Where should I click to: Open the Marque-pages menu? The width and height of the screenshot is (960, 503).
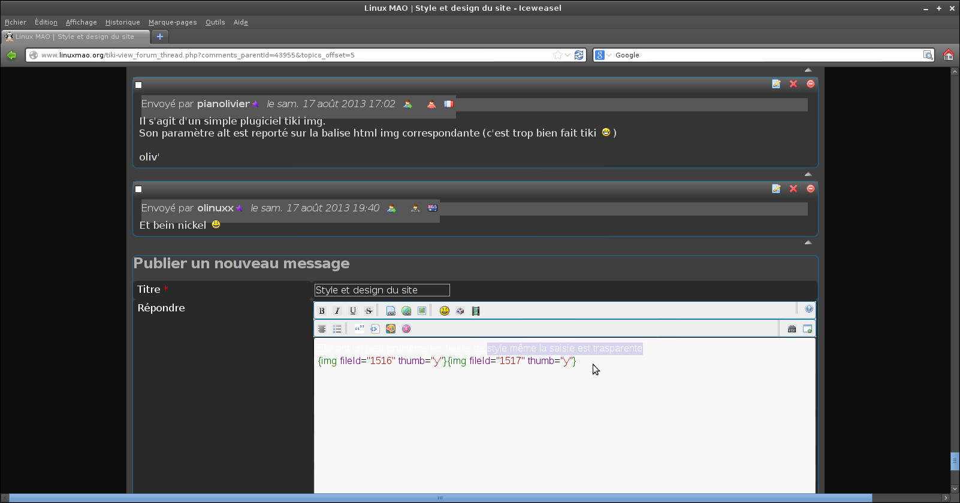[173, 22]
